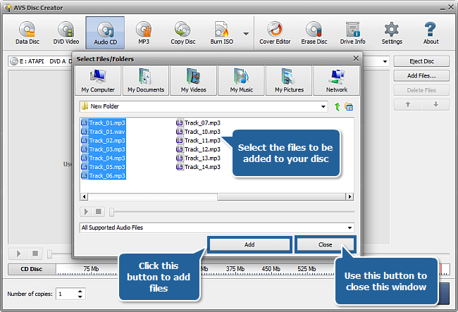
Task: Open the Settings gear
Action: click(392, 32)
